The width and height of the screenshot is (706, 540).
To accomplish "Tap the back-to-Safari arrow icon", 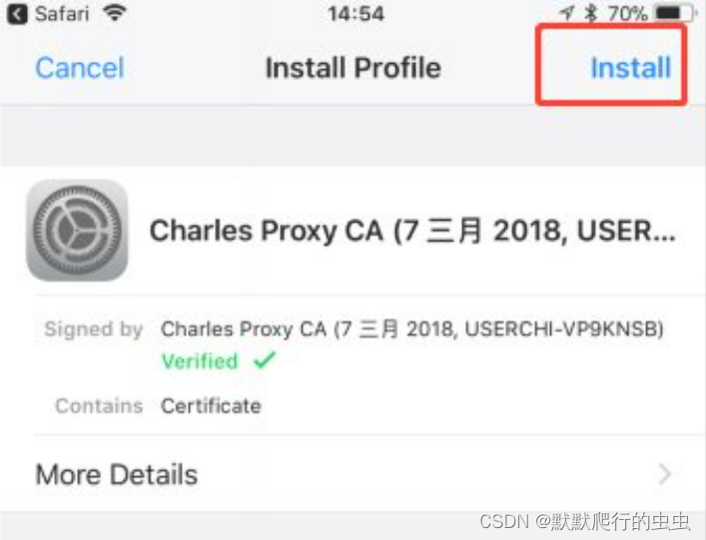I will point(17,14).
